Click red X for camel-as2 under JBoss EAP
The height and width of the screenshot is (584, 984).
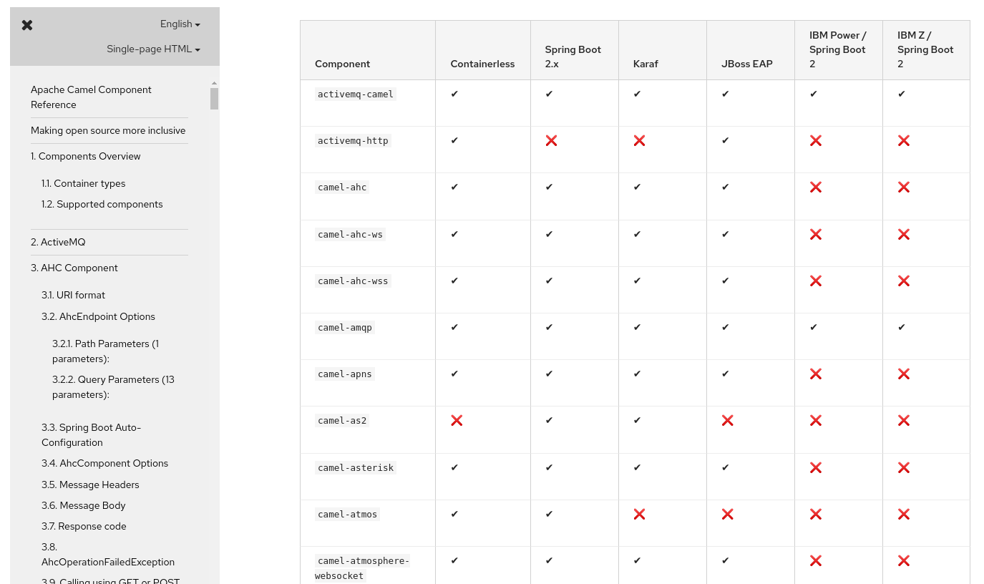click(x=727, y=421)
